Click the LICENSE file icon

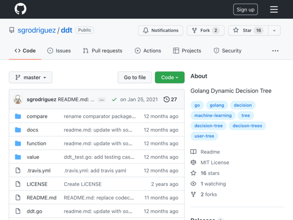[18, 184]
